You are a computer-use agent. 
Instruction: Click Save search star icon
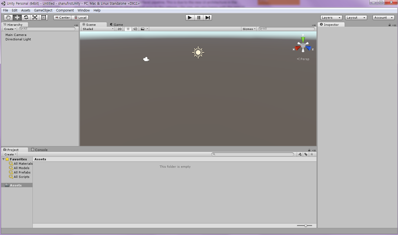(312, 154)
